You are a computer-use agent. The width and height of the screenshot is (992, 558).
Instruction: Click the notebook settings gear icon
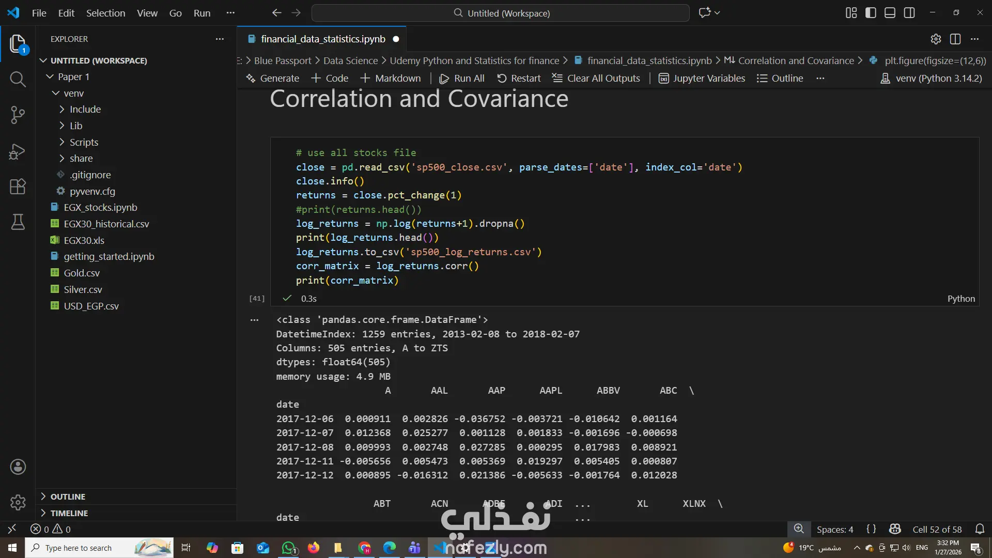coord(936,39)
